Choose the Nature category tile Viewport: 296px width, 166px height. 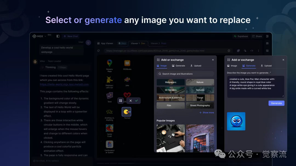click(200, 82)
